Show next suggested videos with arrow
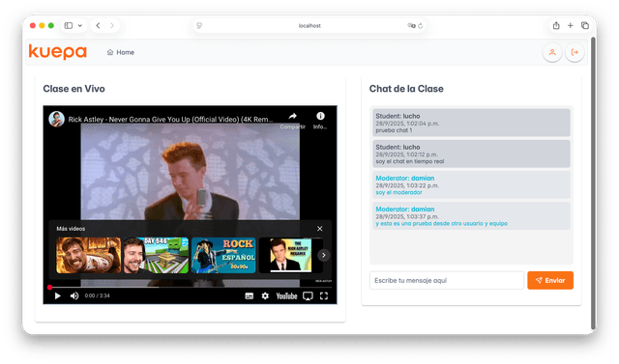Image resolution: width=619 pixels, height=364 pixels. 324,255
